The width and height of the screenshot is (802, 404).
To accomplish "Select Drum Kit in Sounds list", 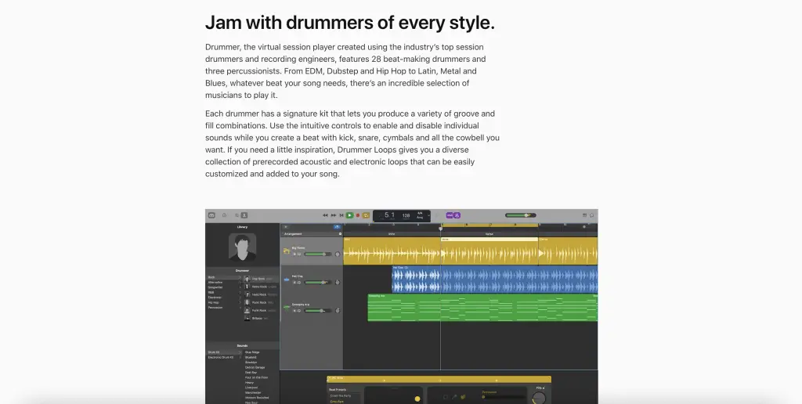I will tap(224, 352).
